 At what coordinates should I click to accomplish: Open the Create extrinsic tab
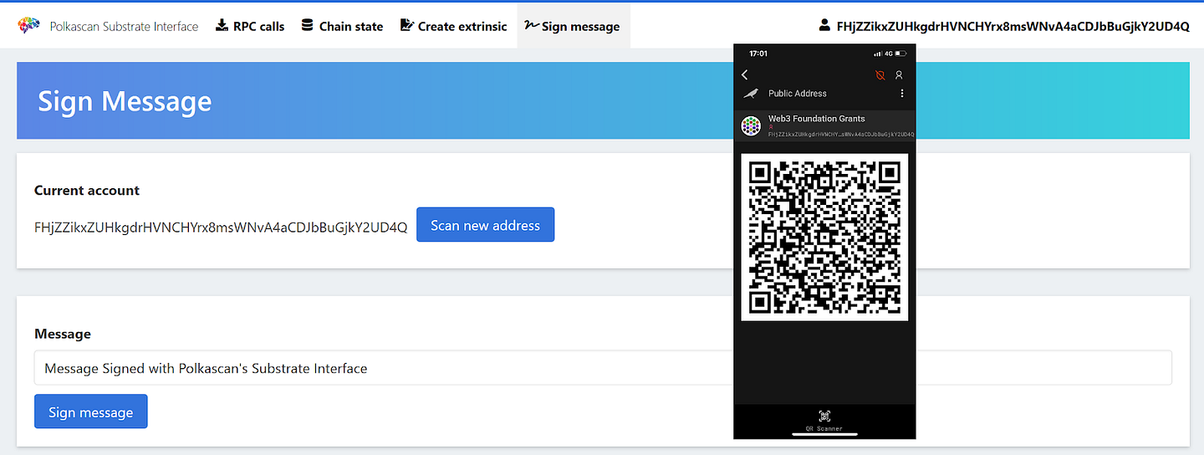(453, 26)
